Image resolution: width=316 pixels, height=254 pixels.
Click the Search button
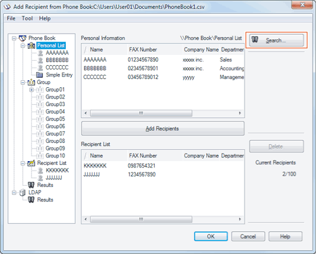276,40
